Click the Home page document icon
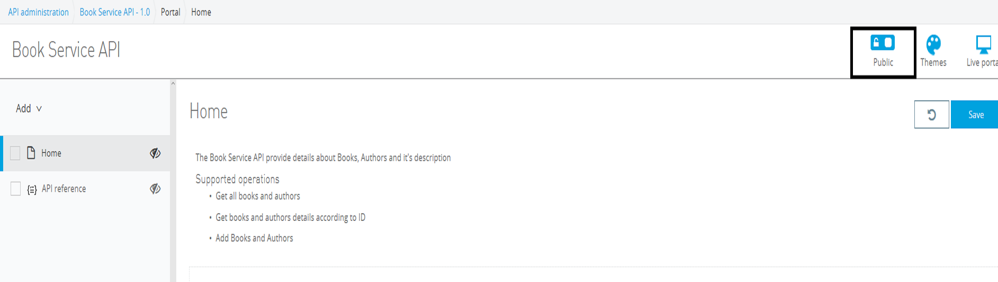998x282 pixels. pos(31,153)
